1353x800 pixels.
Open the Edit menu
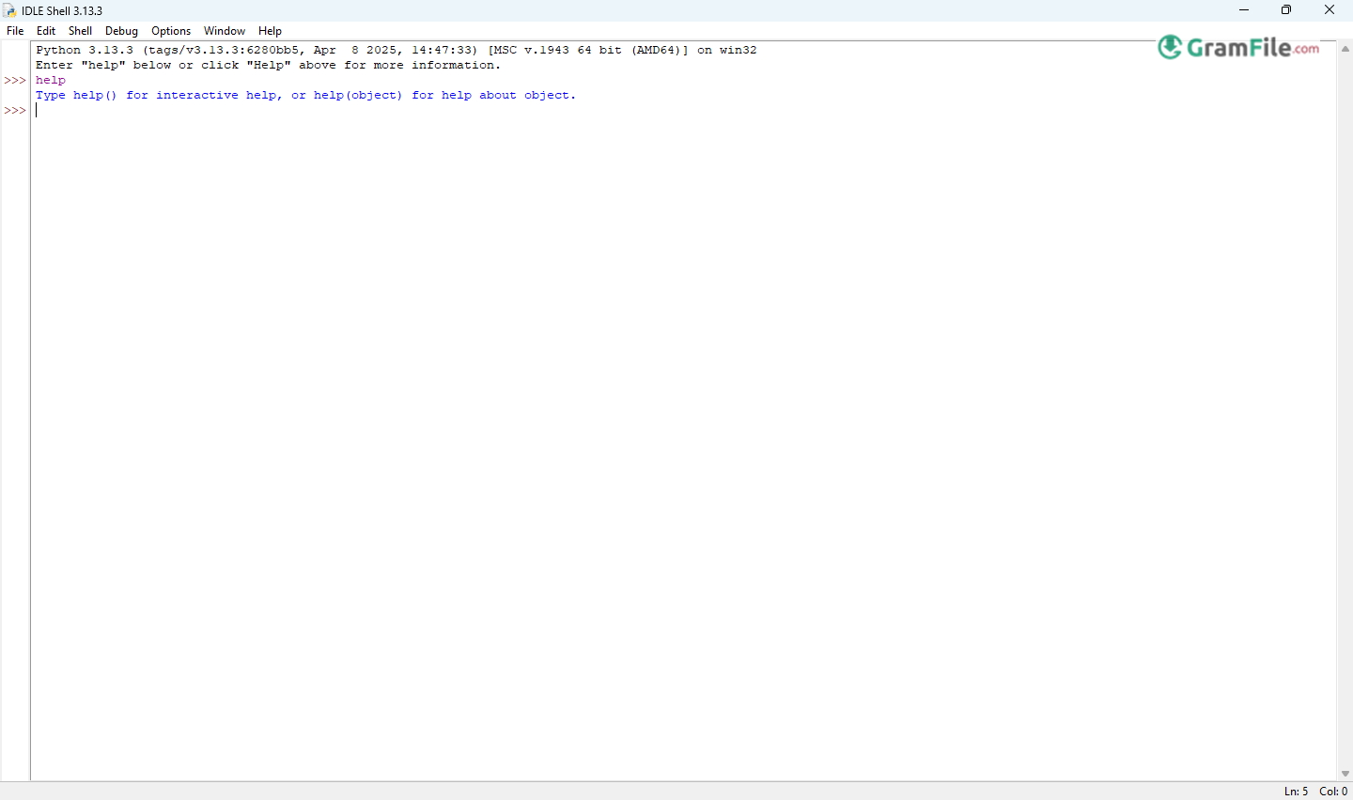click(46, 31)
